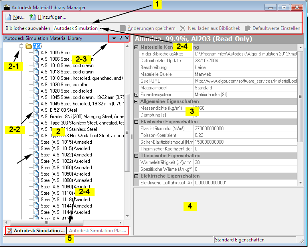Switch to the Autodesk Simulation tab
Screen dimensions: 308x247
[36, 231]
